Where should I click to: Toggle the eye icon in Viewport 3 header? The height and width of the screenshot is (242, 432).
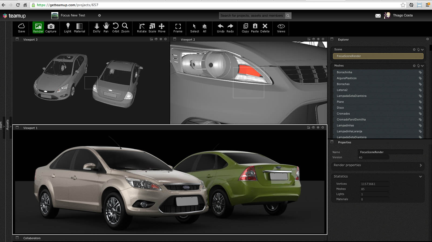point(156,39)
